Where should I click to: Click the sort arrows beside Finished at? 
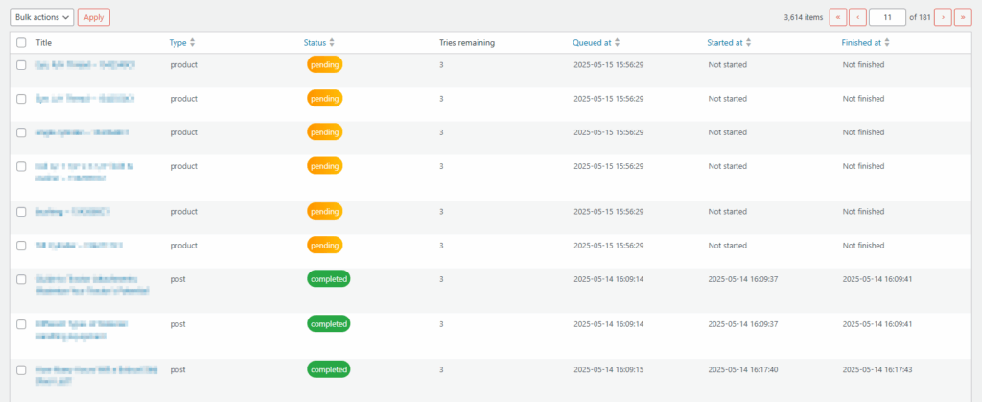tap(888, 43)
